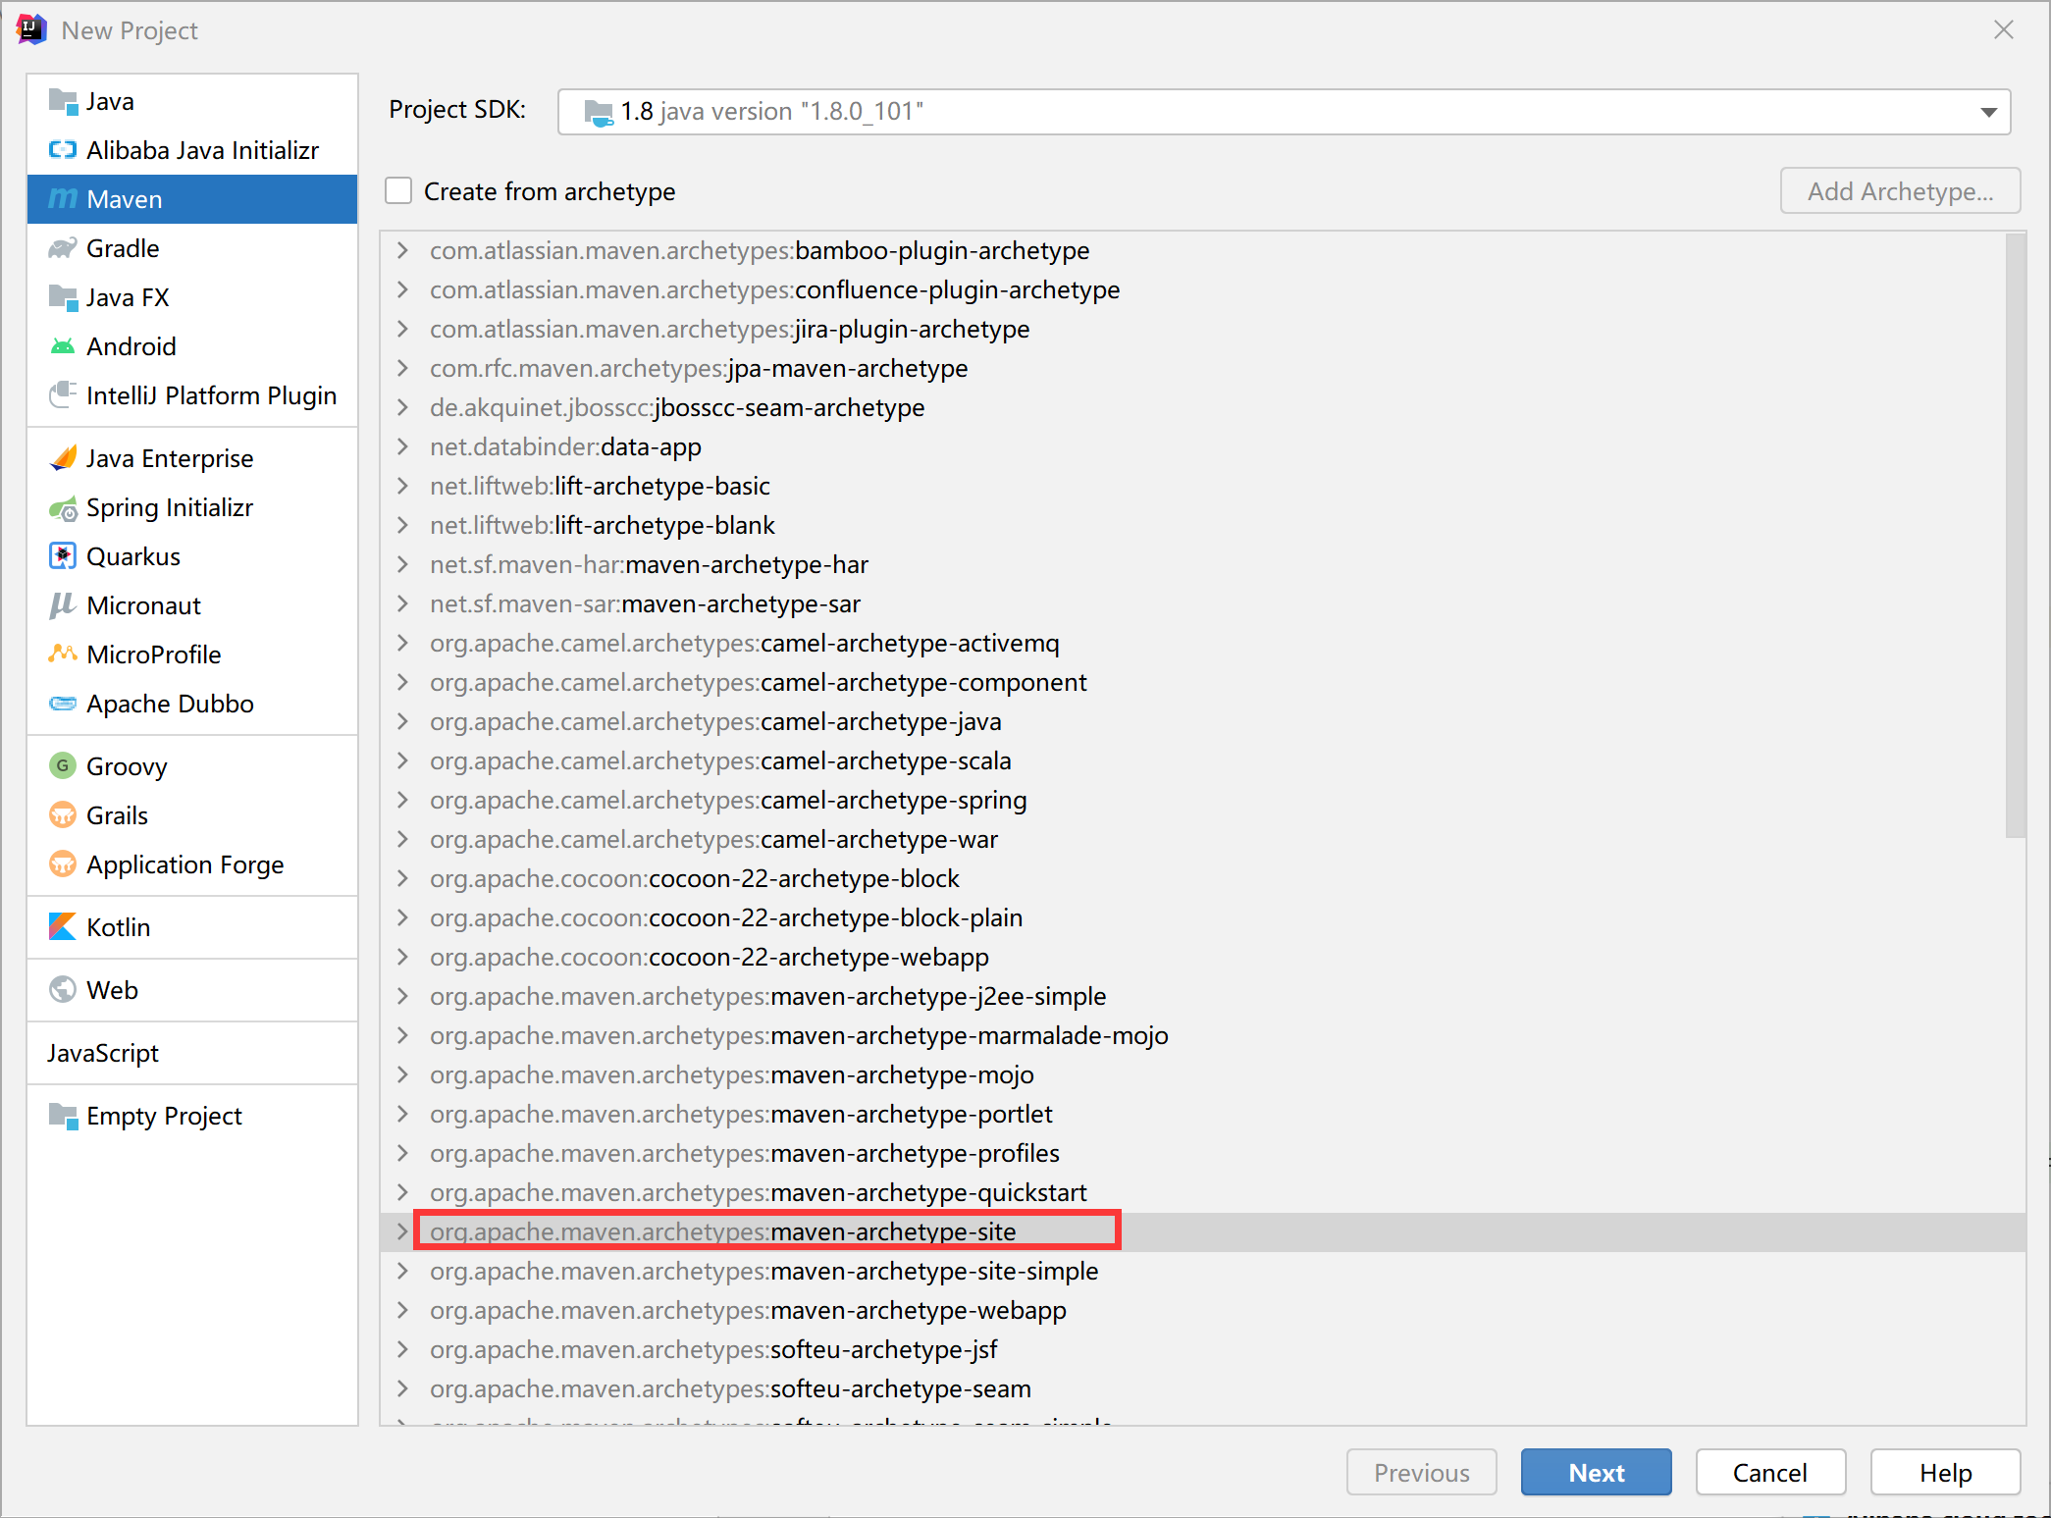Screen dimensions: 2051x1518
Task: Select confluence-plugin-archetype row
Action: pyautogui.click(x=1203, y=289)
